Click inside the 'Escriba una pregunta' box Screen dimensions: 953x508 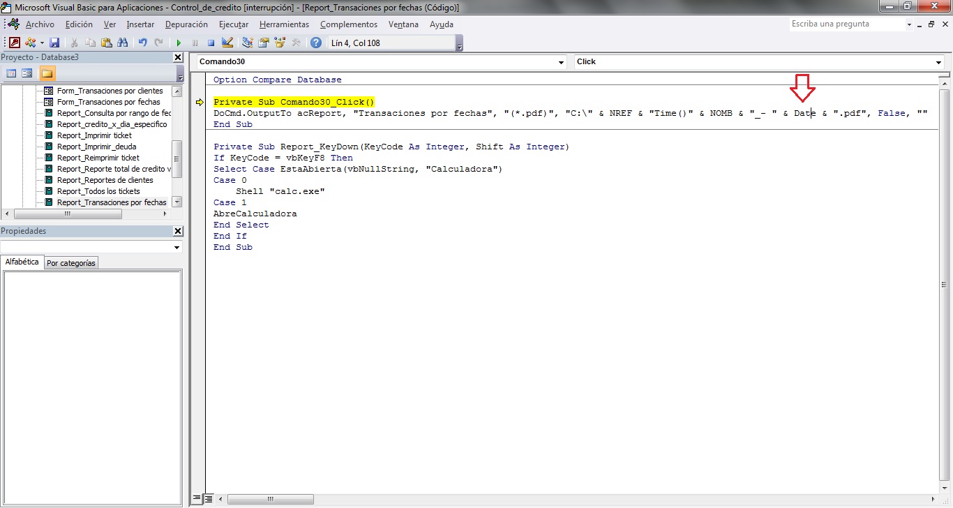847,24
